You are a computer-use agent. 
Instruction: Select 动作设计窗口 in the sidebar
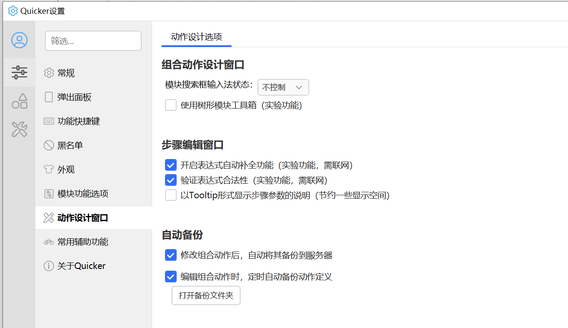click(94, 218)
